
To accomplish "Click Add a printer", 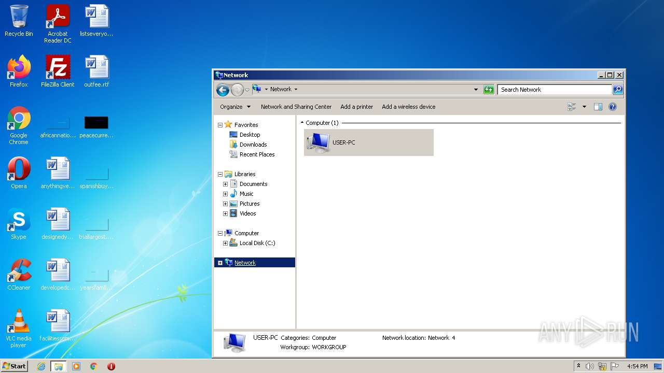I will point(356,107).
